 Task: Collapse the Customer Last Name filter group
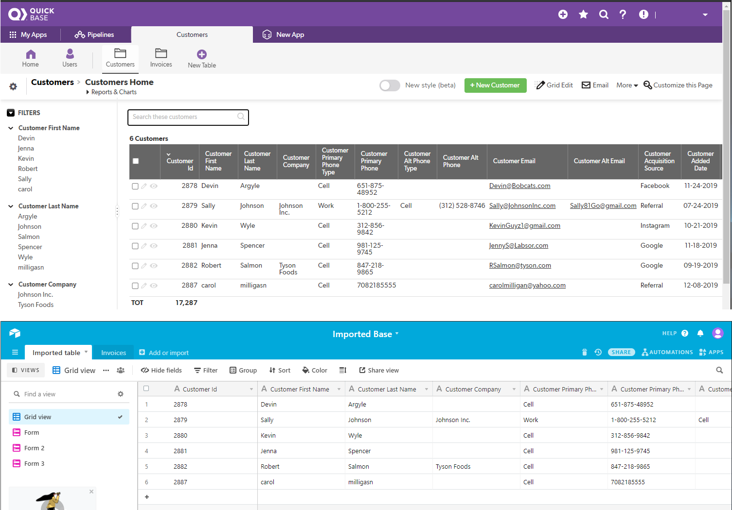click(11, 206)
